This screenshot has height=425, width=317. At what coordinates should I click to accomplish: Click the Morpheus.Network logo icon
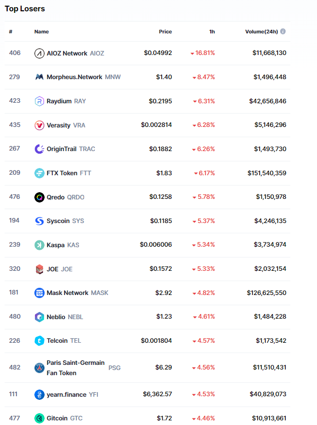[39, 77]
